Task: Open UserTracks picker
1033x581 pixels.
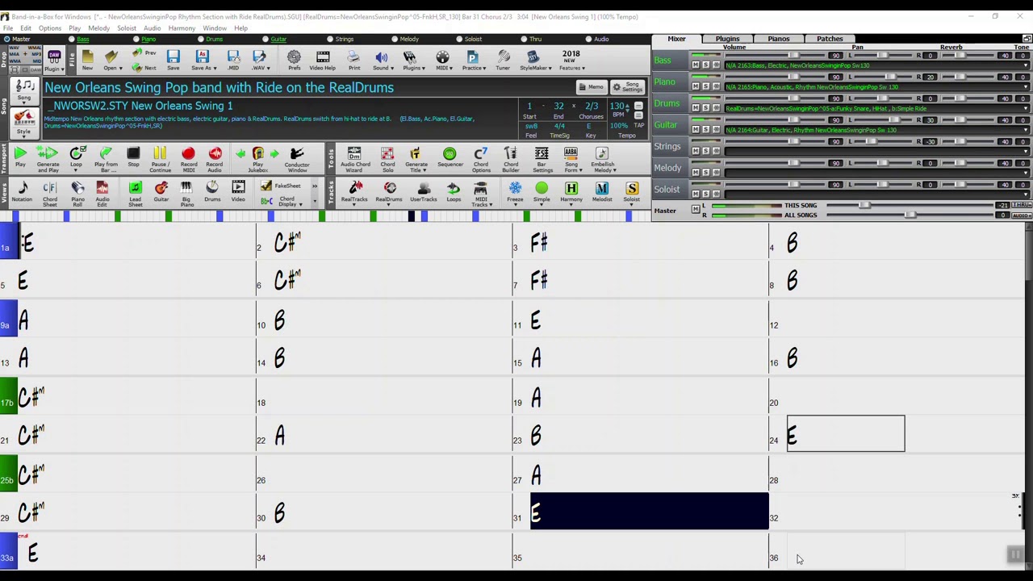Action: point(424,192)
